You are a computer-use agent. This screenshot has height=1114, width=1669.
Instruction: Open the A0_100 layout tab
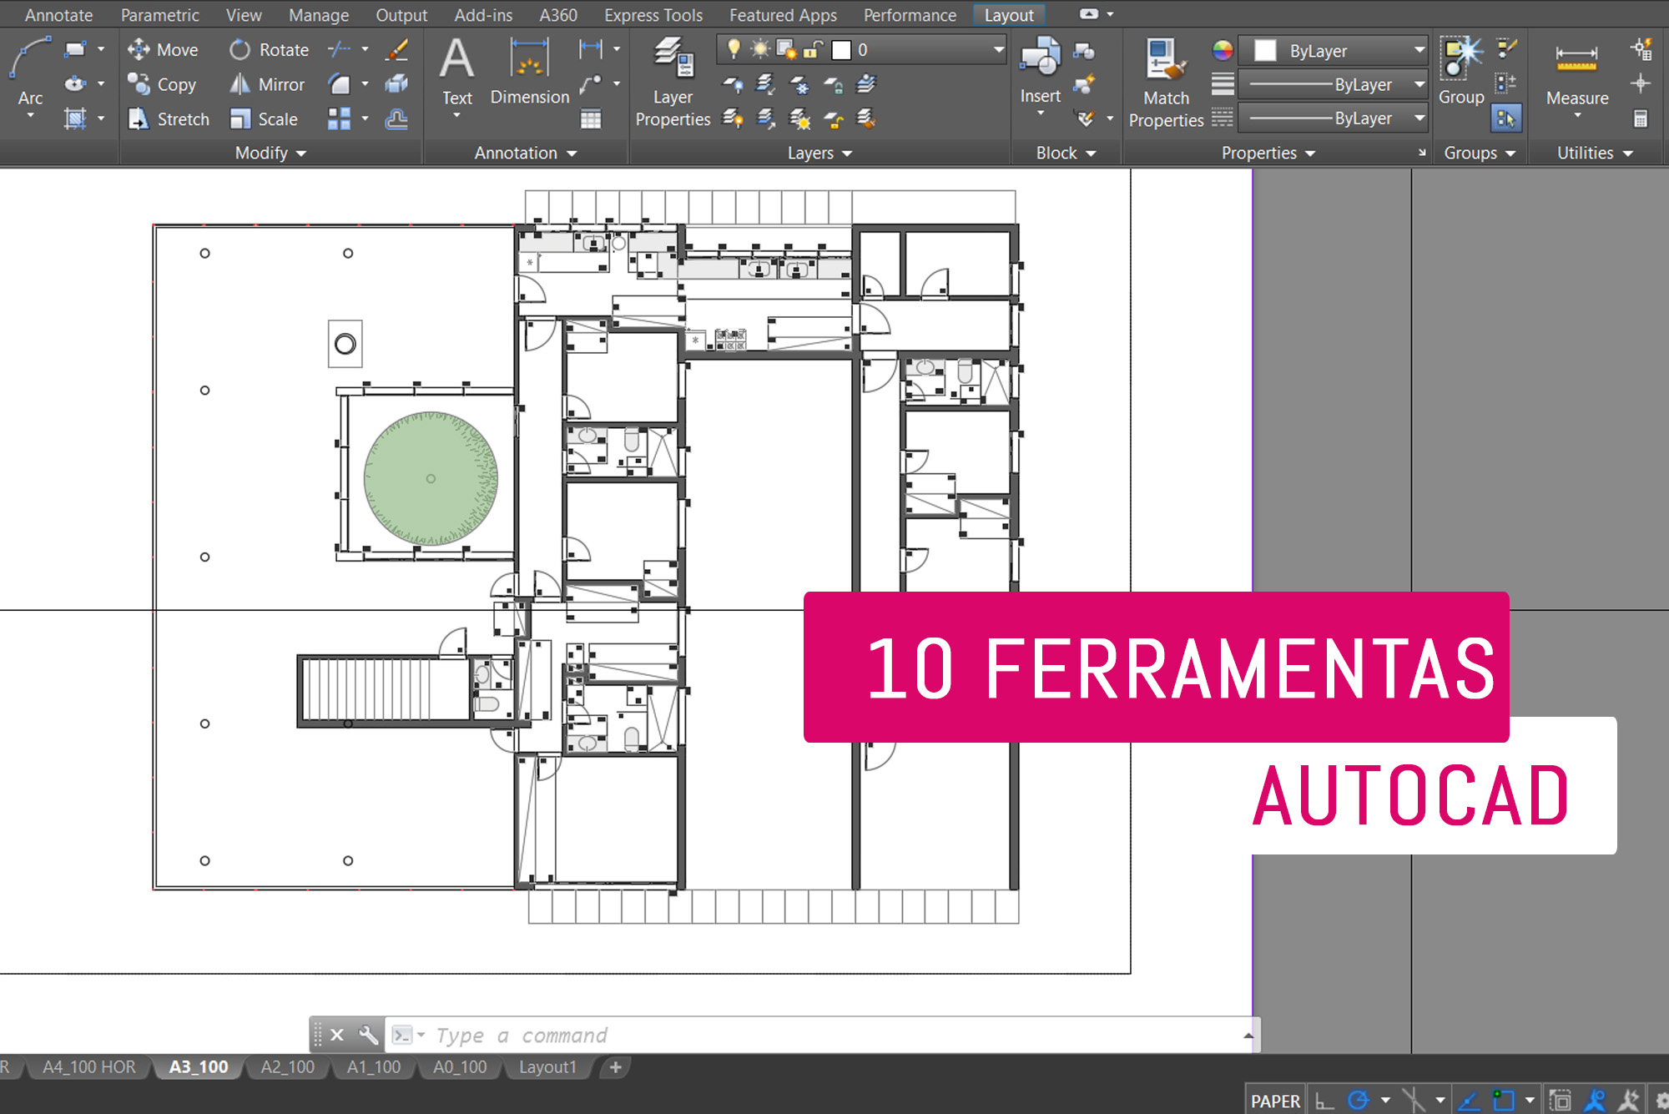460,1066
